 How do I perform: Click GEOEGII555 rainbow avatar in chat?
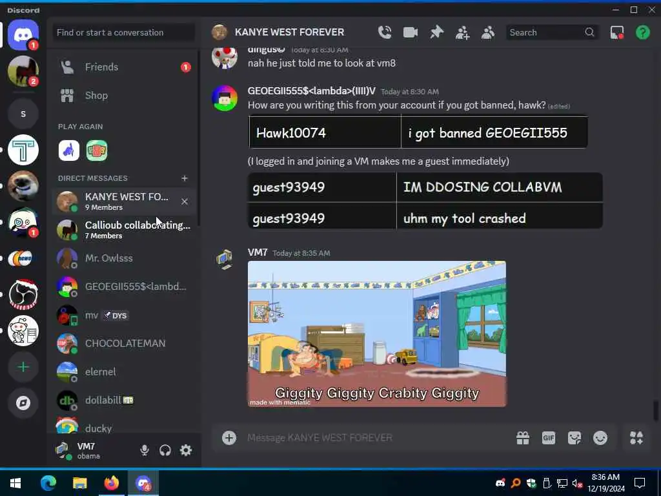[225, 98]
